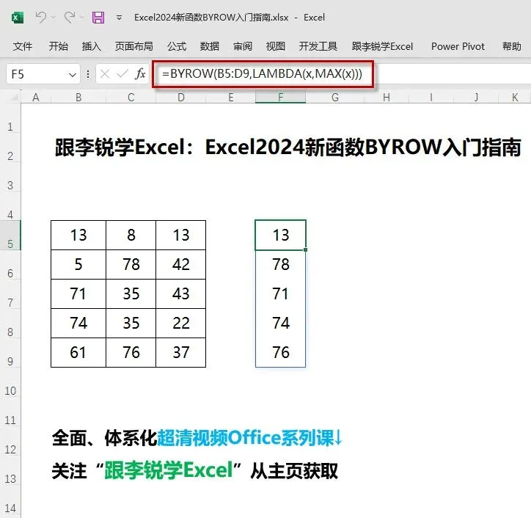Click cell D7 containing 43

(181, 293)
